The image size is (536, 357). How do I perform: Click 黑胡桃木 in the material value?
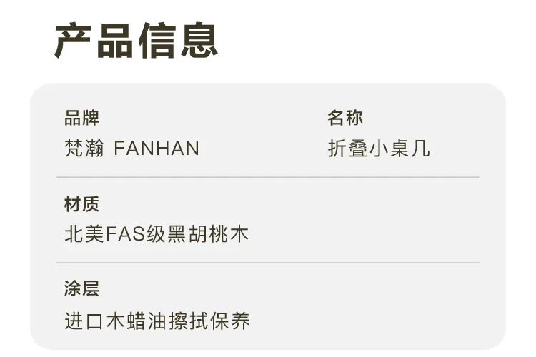pyautogui.click(x=208, y=234)
